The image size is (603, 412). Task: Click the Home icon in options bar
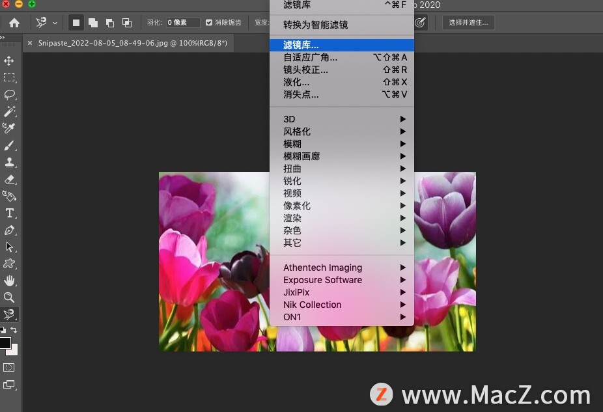coord(14,23)
